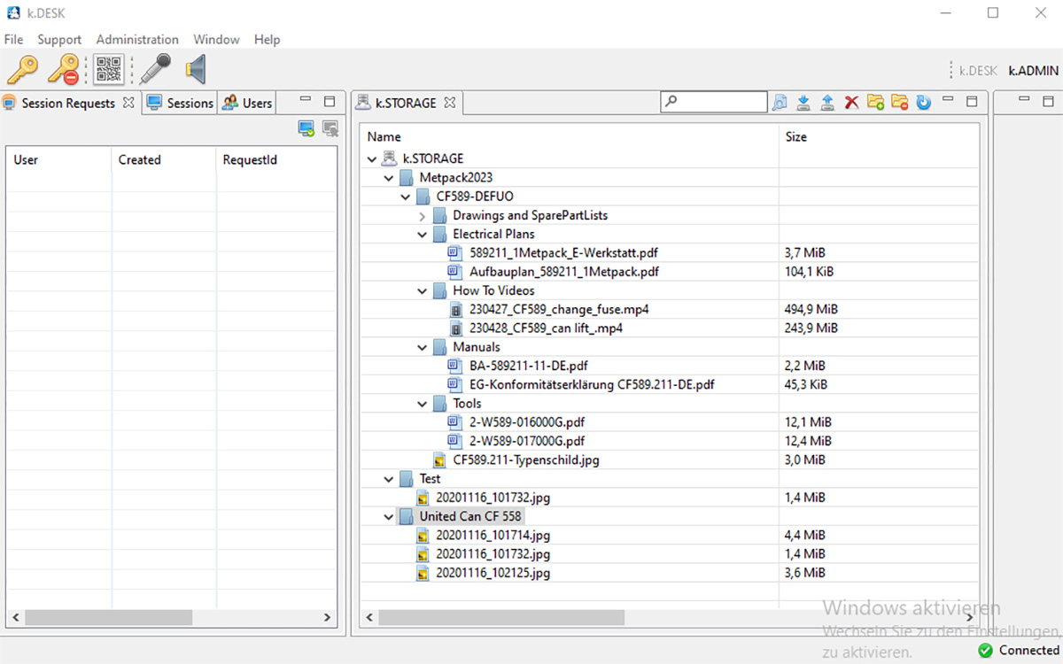Open the Administration menu

(x=137, y=40)
